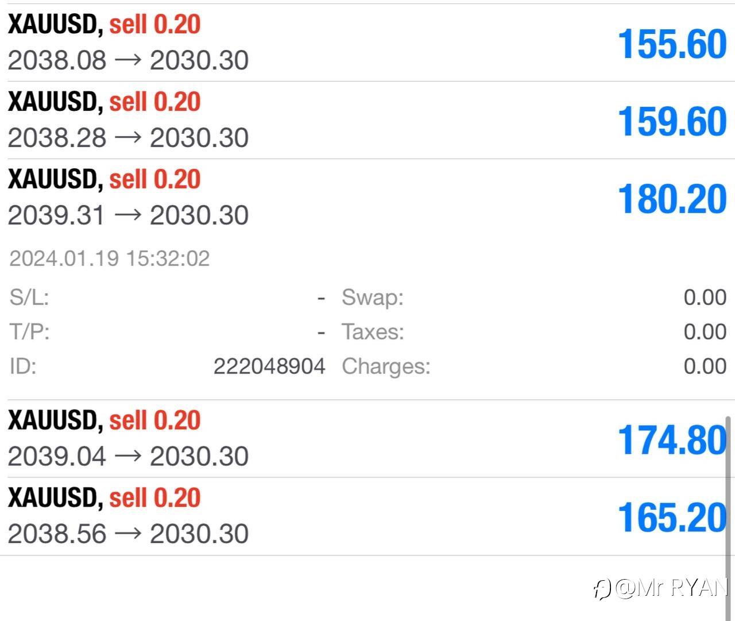Select the 174.80 profit value
This screenshot has width=735, height=621.
(x=671, y=441)
